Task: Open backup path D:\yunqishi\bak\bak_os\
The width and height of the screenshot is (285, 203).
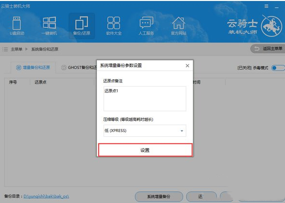Action: [46, 196]
